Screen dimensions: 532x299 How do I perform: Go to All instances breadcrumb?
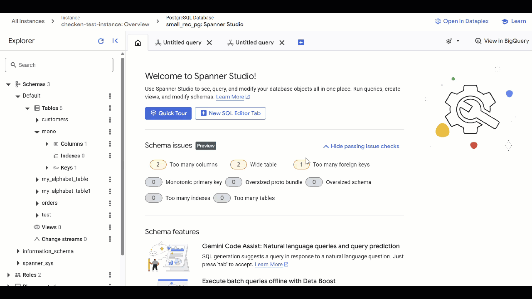pos(28,21)
